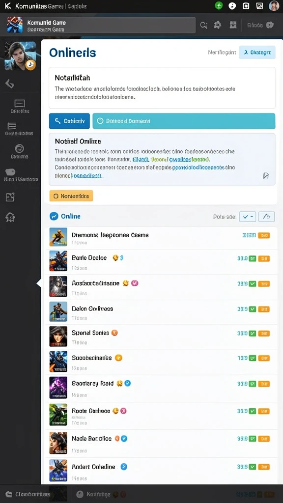283x503 pixels.
Task: Select the Soocbeninanbs row title
Action: coord(92,358)
